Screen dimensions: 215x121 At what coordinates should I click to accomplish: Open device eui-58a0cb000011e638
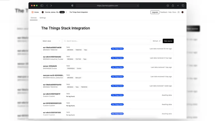107,49
